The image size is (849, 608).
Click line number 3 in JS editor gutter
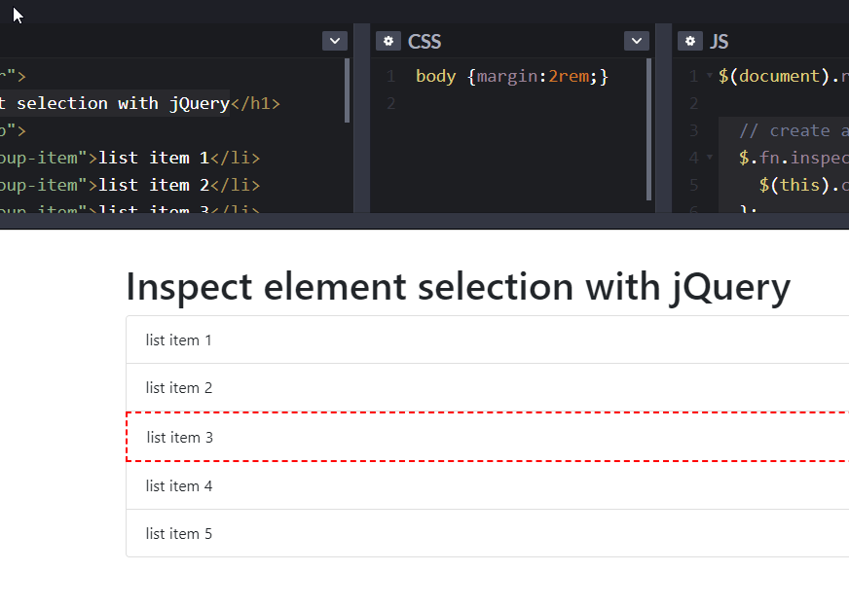point(693,130)
